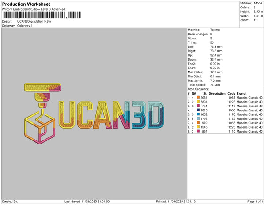The image size is (265, 205).
Task: Click the UCAN3D embroidery design preview
Action: click(94, 114)
